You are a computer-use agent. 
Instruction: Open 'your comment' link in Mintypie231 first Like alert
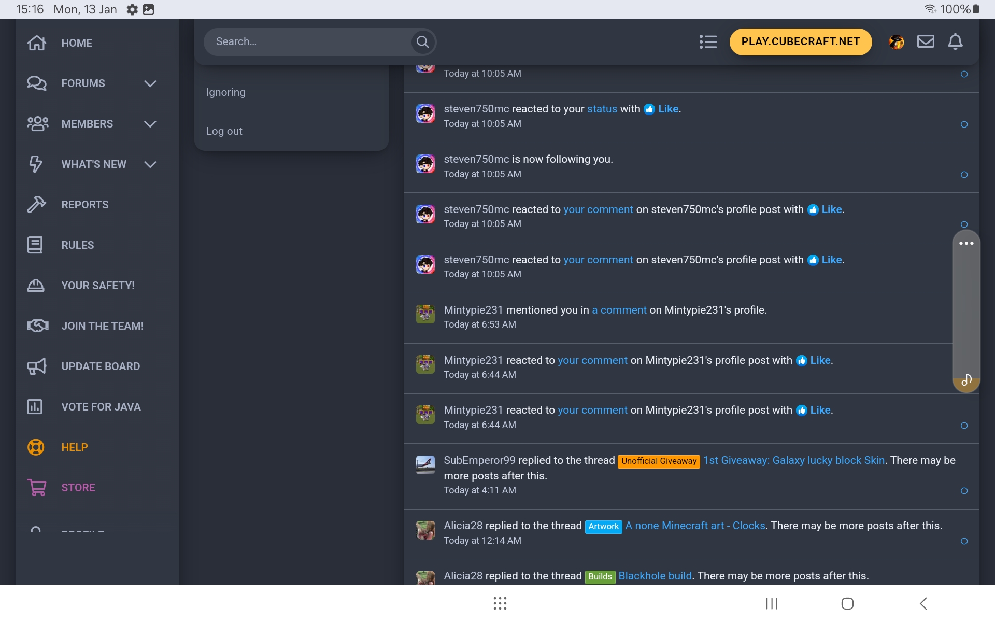[x=592, y=361]
